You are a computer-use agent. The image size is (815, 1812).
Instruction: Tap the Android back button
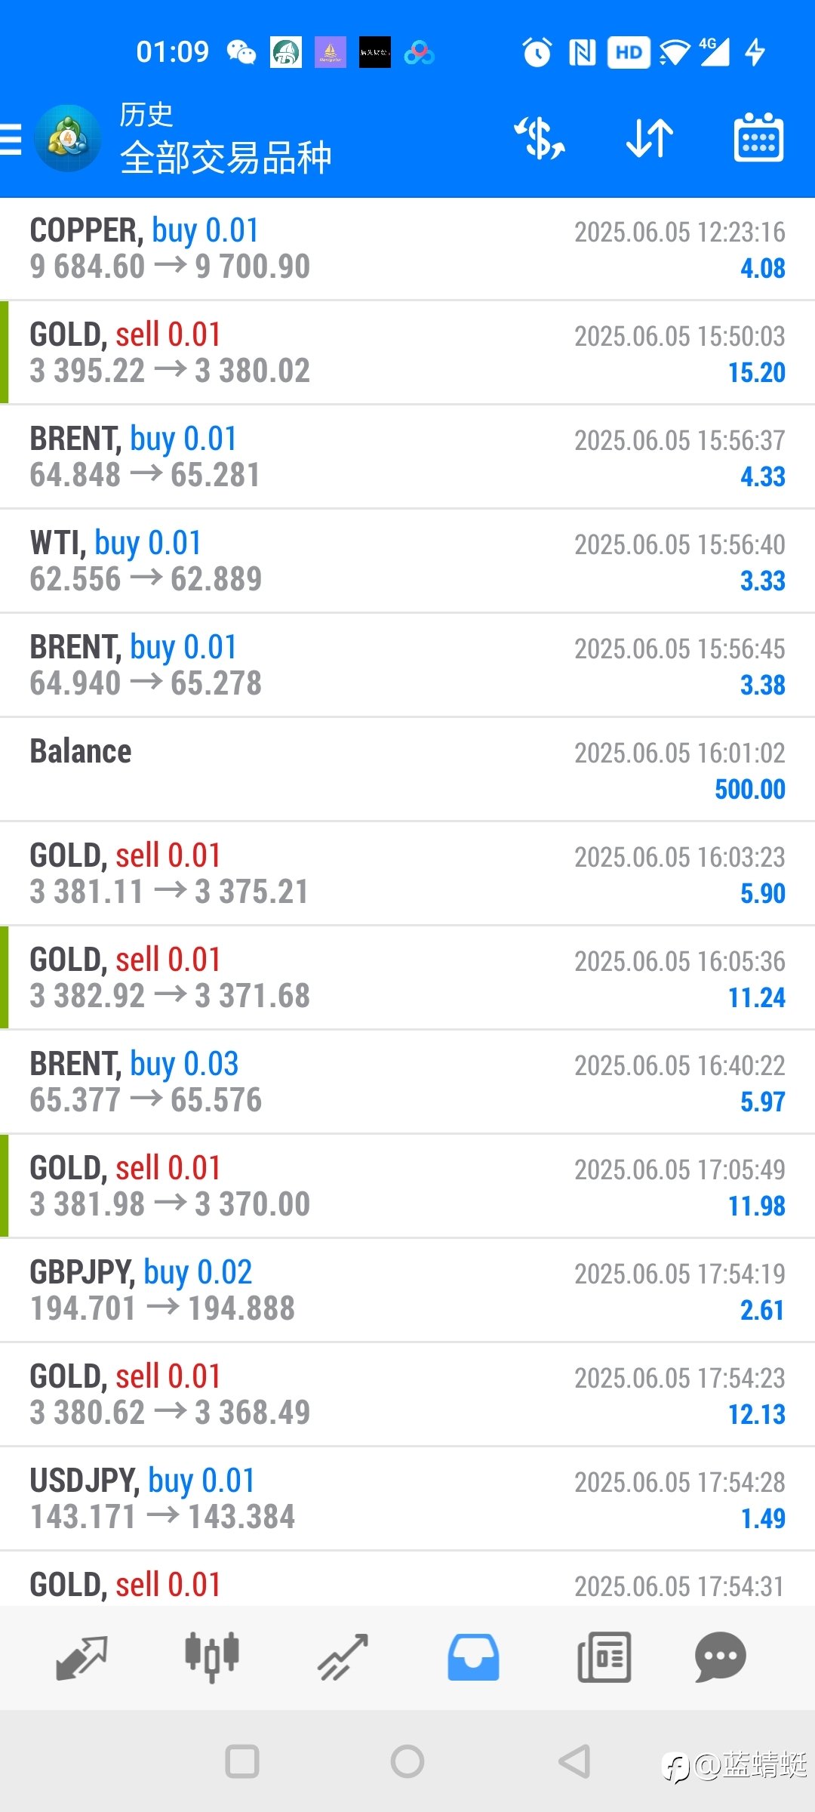(x=574, y=1761)
